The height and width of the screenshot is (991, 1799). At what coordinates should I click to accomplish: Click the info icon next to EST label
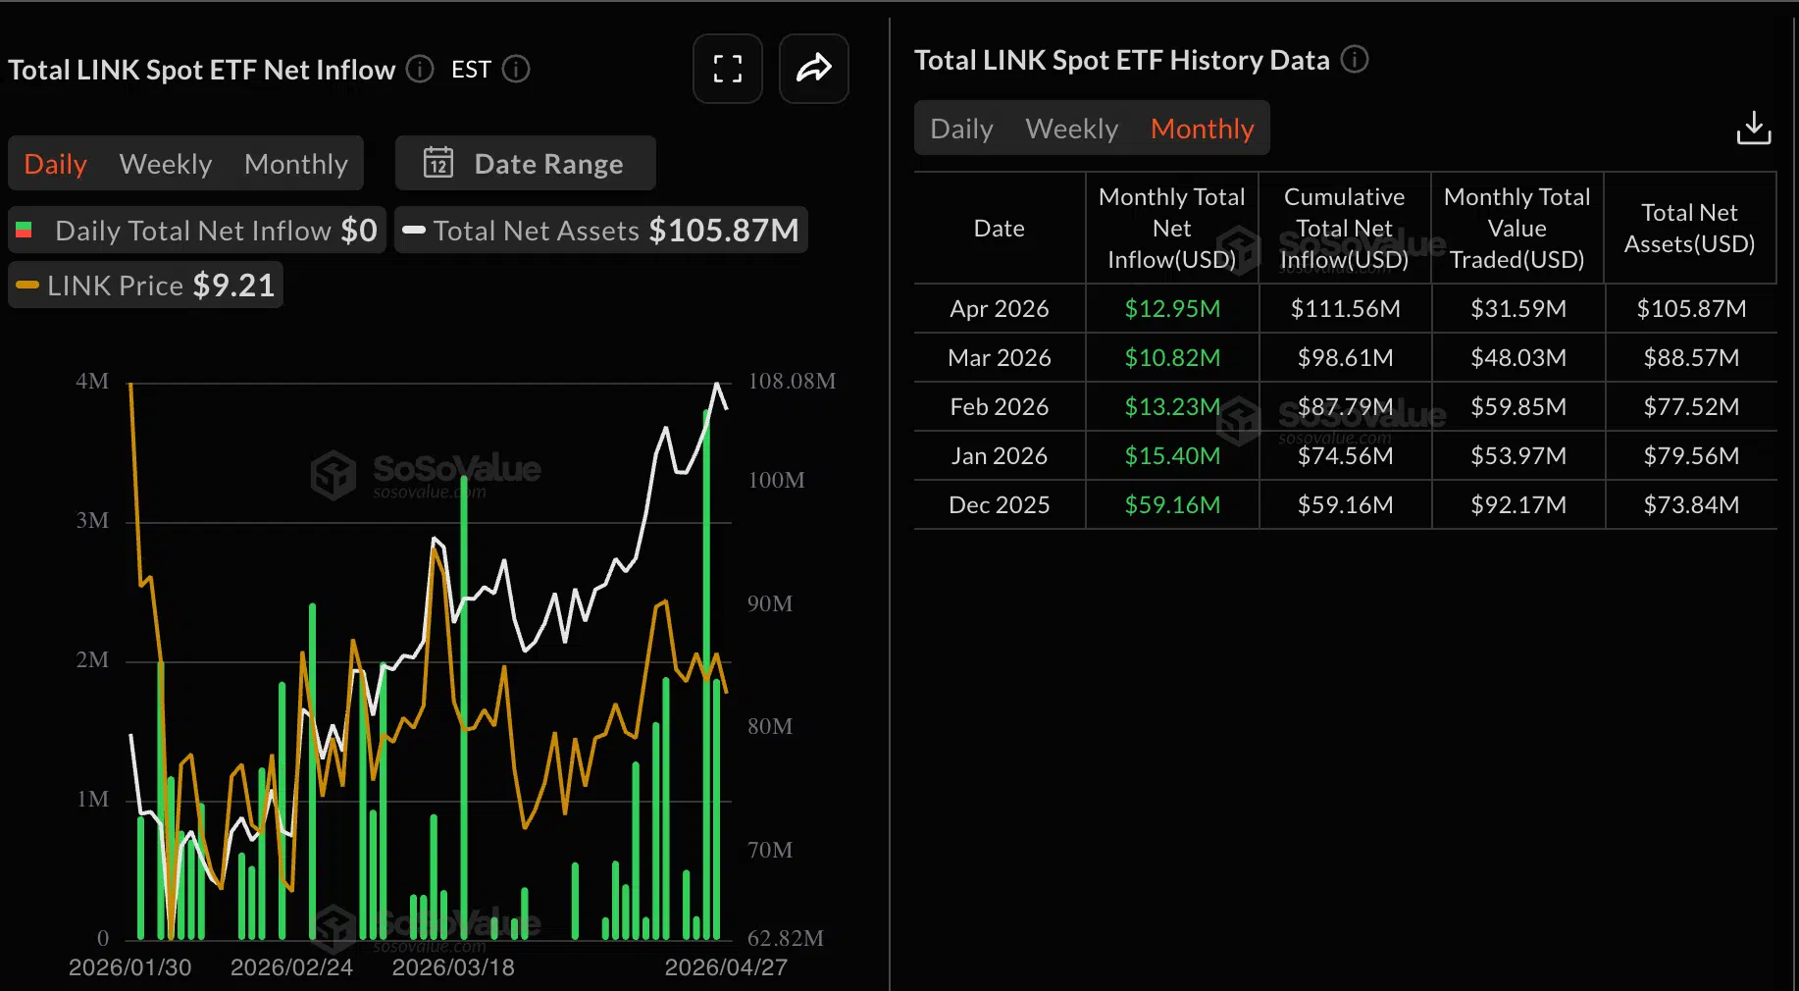tap(517, 69)
